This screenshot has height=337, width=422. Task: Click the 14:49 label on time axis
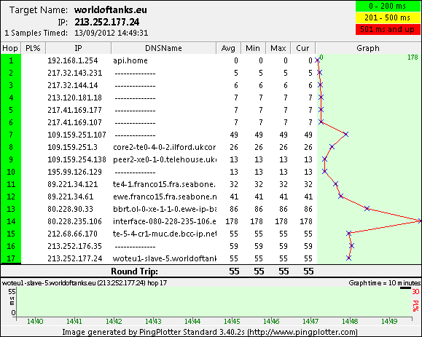(x=389, y=321)
